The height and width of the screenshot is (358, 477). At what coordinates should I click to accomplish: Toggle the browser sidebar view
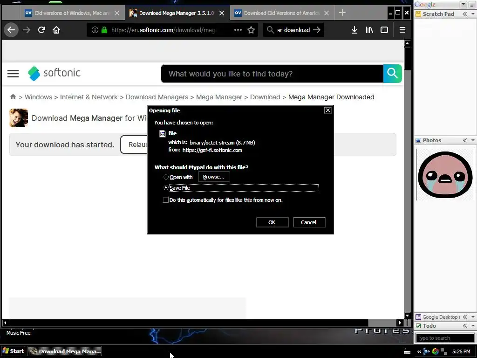[384, 30]
